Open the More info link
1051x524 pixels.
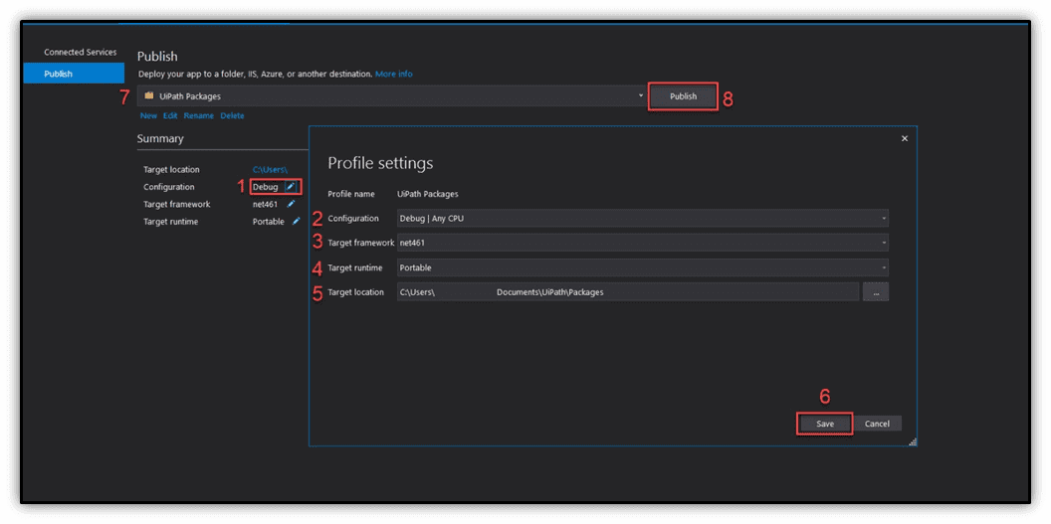[393, 74]
